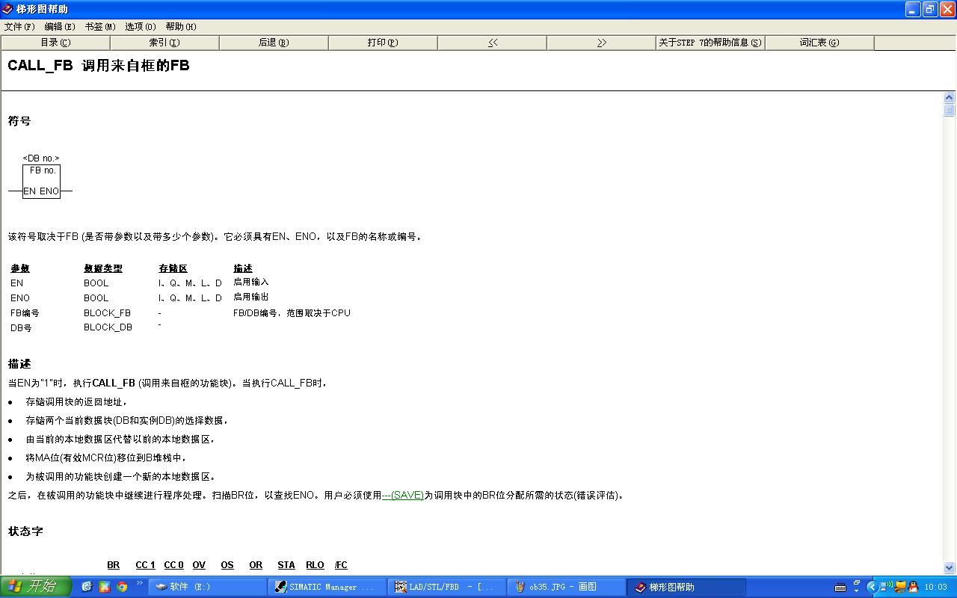Switch to SIMATIC Manager taskbar window
This screenshot has width=957, height=598.
pyautogui.click(x=327, y=587)
